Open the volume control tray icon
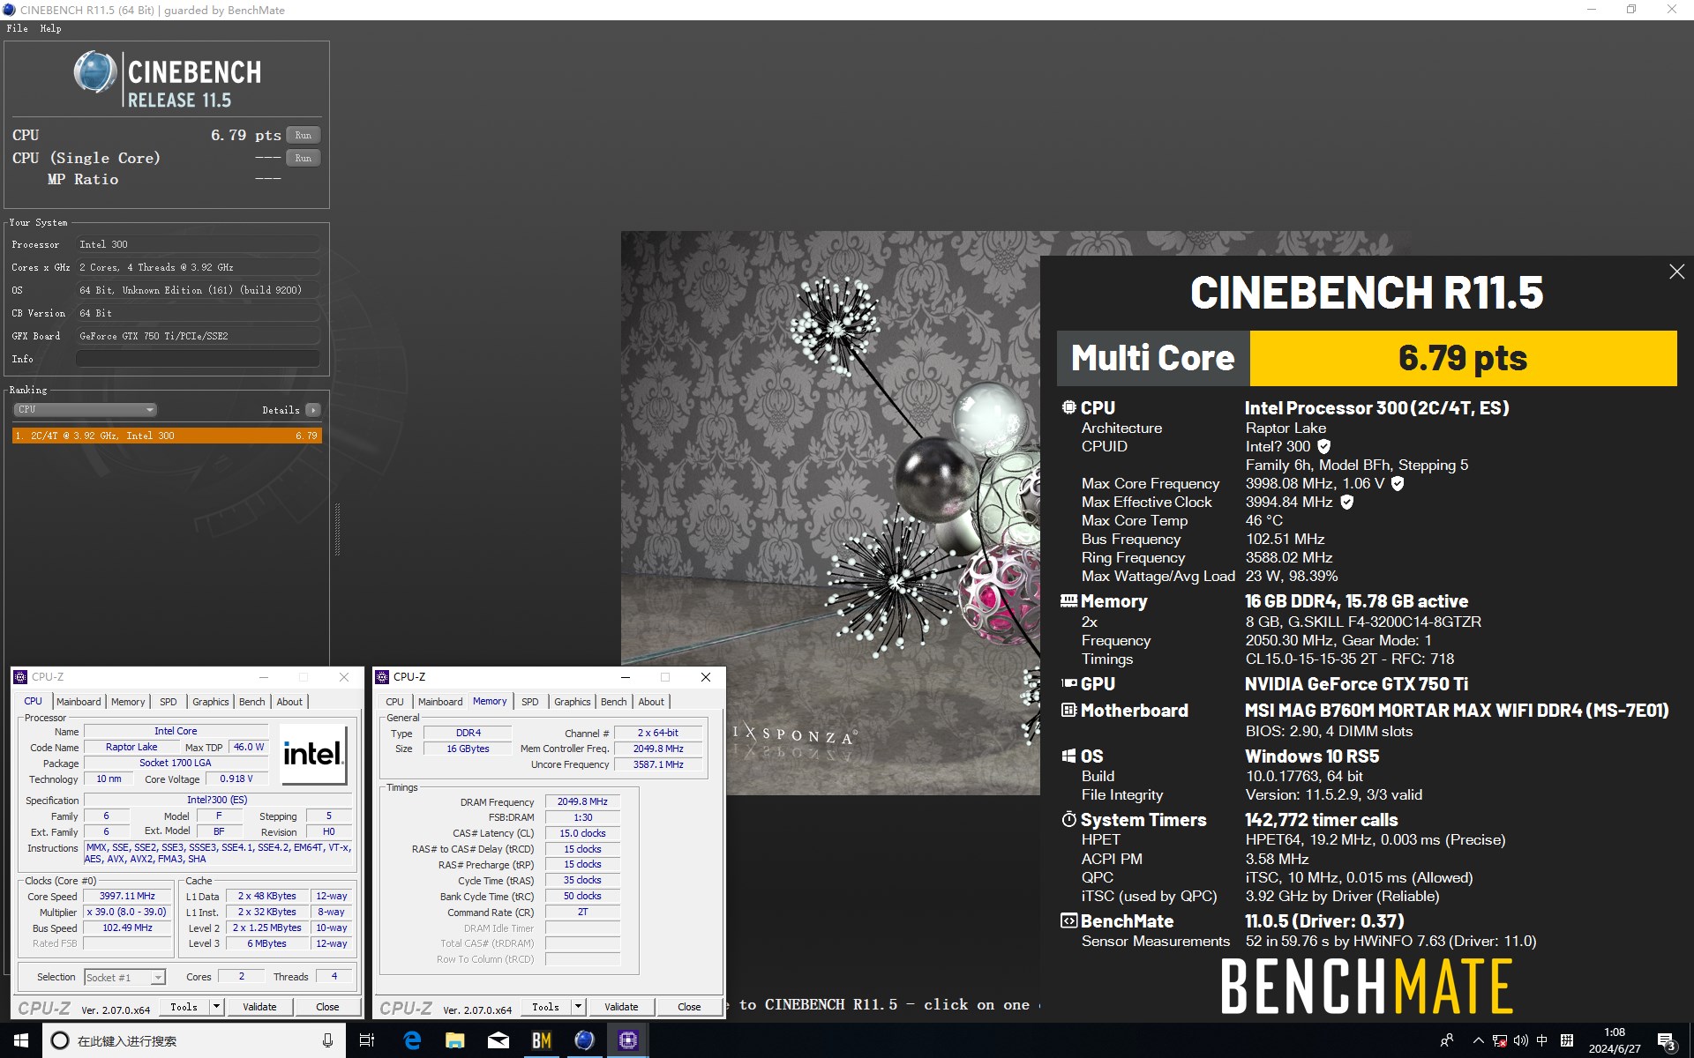The image size is (1694, 1058). click(x=1520, y=1041)
